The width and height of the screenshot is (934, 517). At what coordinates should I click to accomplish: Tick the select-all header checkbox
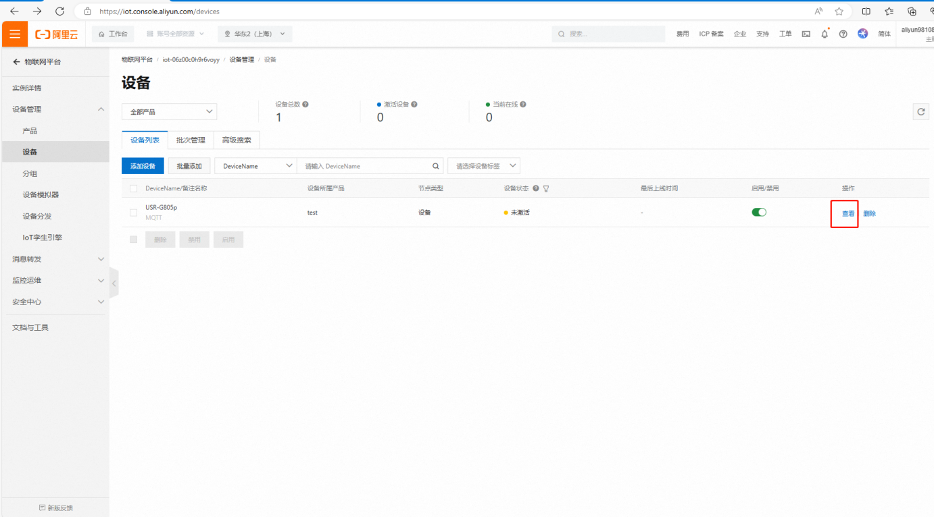(x=133, y=189)
